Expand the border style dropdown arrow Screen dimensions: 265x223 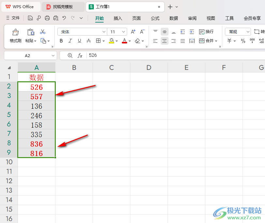tap(104, 41)
